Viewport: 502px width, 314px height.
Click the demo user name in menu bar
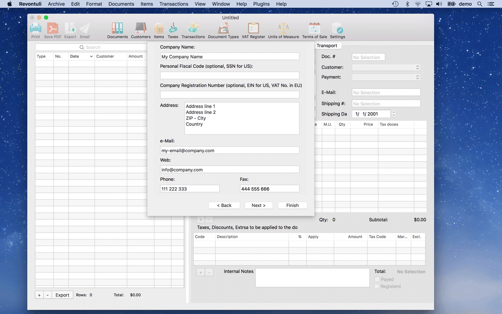click(x=465, y=4)
